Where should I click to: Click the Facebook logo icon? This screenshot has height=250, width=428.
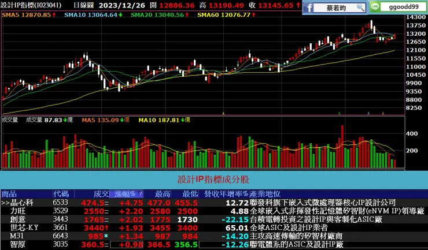point(308,8)
